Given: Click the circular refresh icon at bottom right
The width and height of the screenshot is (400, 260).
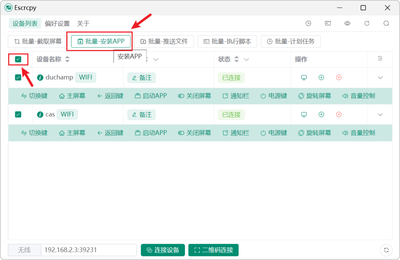Looking at the screenshot, I should 386,250.
